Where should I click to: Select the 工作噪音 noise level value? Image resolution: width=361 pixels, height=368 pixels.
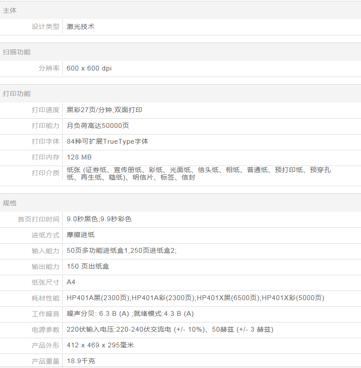pyautogui.click(x=130, y=314)
